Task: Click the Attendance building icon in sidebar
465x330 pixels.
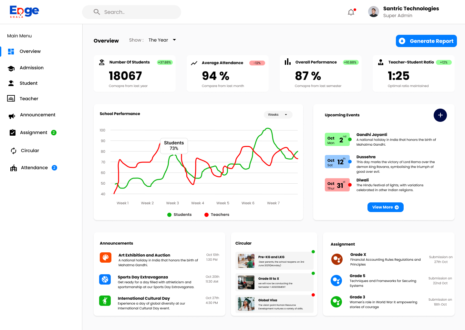Action: click(x=14, y=168)
